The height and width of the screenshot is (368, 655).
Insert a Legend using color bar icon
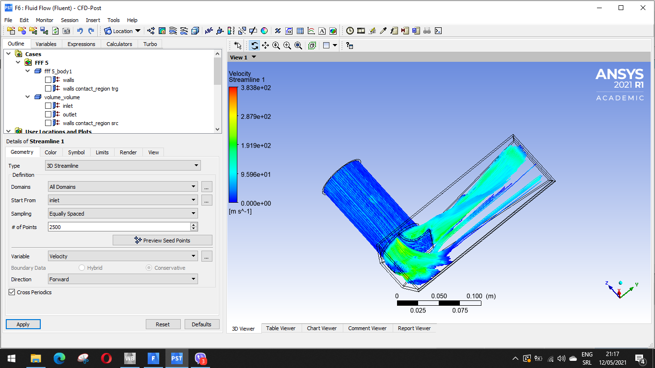pyautogui.click(x=231, y=31)
